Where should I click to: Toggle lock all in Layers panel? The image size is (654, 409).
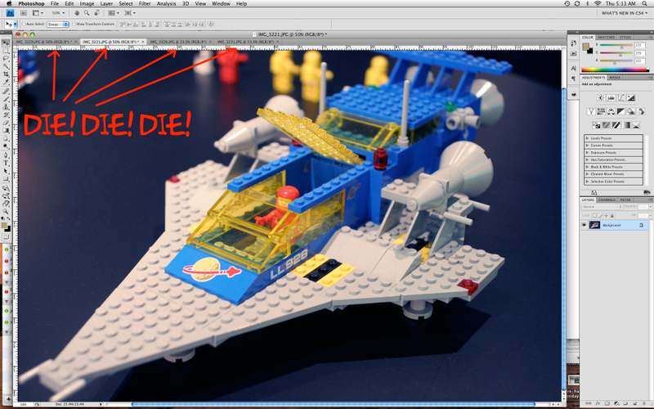pyautogui.click(x=612, y=216)
